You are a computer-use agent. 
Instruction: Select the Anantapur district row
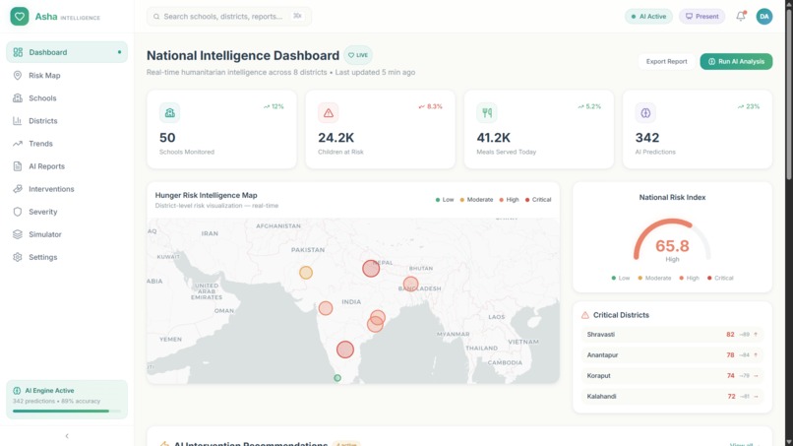coord(672,355)
